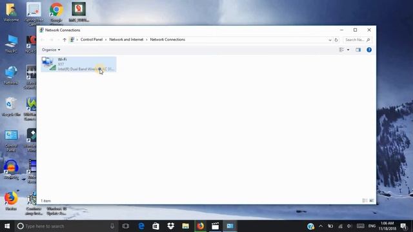
Task: Show hidden system tray icons
Action: click(x=321, y=226)
